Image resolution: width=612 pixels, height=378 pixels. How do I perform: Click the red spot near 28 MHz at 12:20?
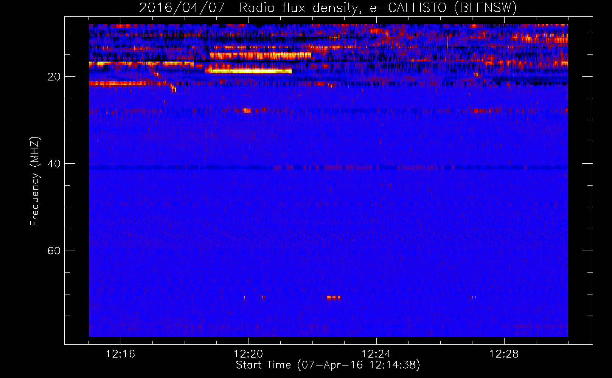(247, 110)
